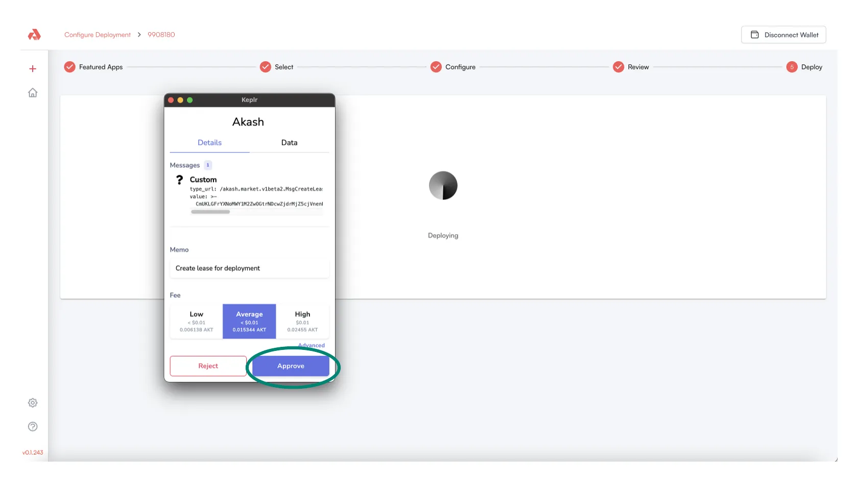Approve the Keplr transaction
Viewport: 858px width, 482px height.
291,366
